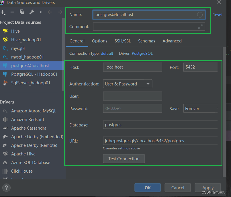Open the Advanced tab
This screenshot has height=197, width=231.
tap(172, 41)
